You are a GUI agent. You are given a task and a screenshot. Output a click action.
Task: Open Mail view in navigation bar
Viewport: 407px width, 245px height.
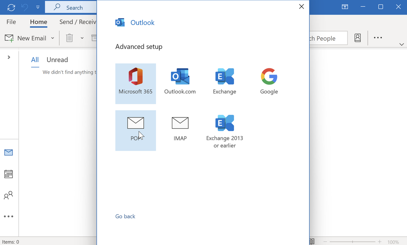pos(8,152)
